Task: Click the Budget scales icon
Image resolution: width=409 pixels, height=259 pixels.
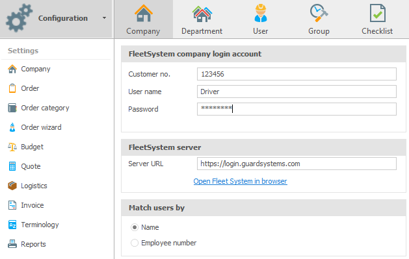Action: [12, 147]
